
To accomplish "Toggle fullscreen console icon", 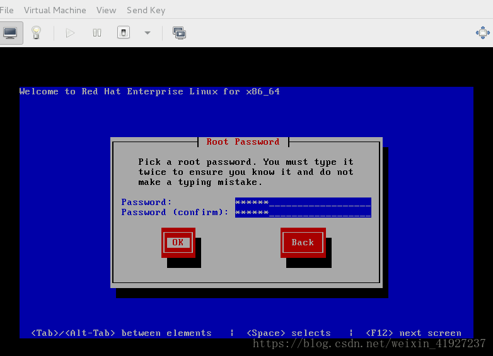I will (483, 33).
